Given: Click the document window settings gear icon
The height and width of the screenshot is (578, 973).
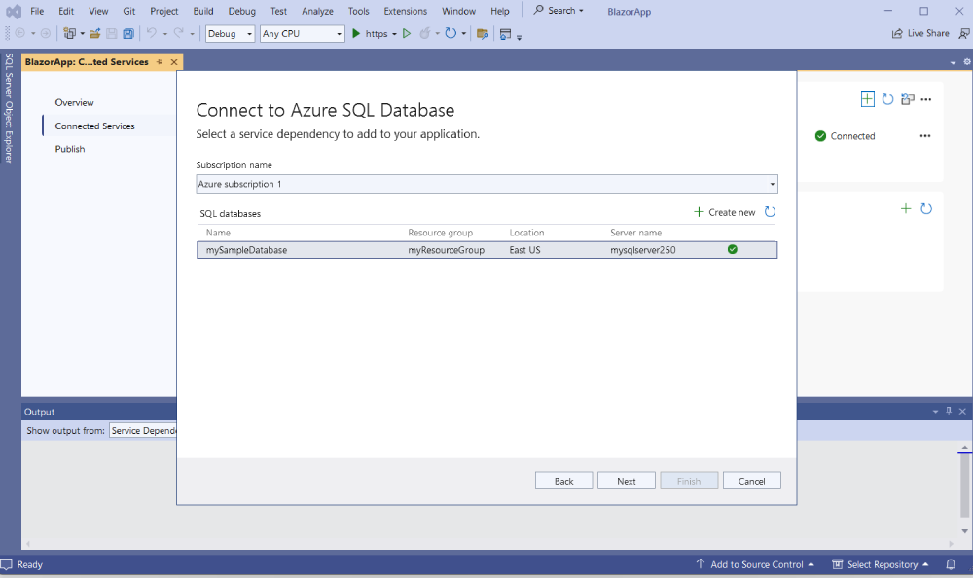Looking at the screenshot, I should click(x=967, y=62).
